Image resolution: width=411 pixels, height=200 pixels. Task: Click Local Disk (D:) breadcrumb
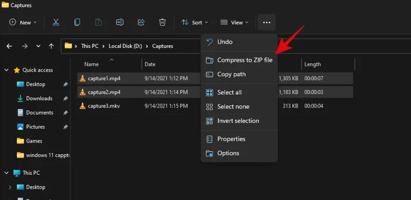click(125, 46)
